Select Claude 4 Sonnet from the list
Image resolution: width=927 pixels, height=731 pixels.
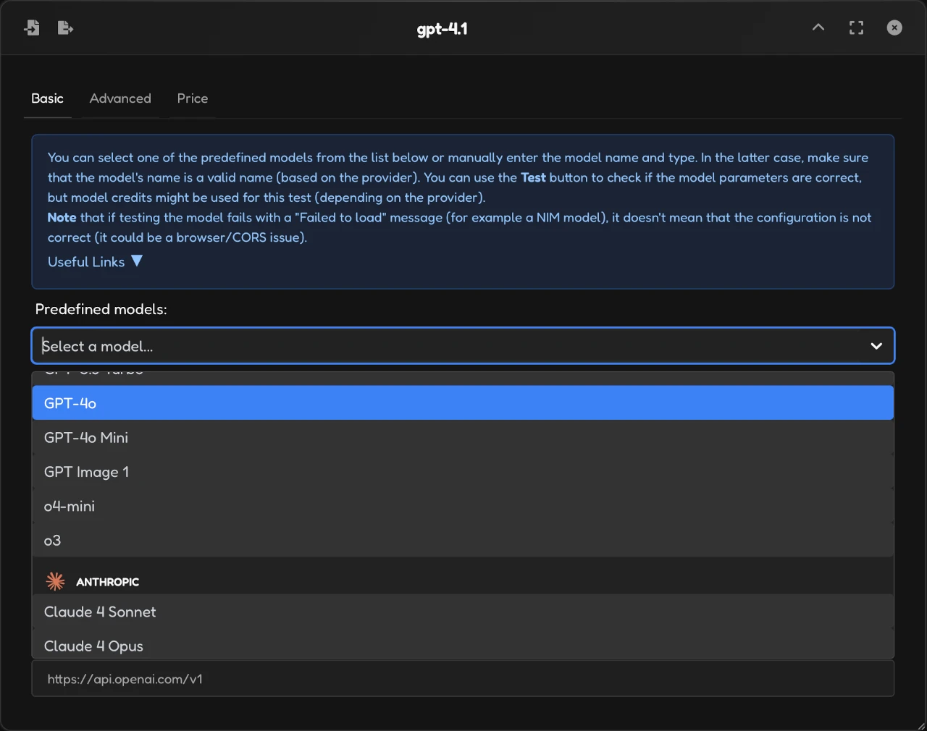(463, 612)
